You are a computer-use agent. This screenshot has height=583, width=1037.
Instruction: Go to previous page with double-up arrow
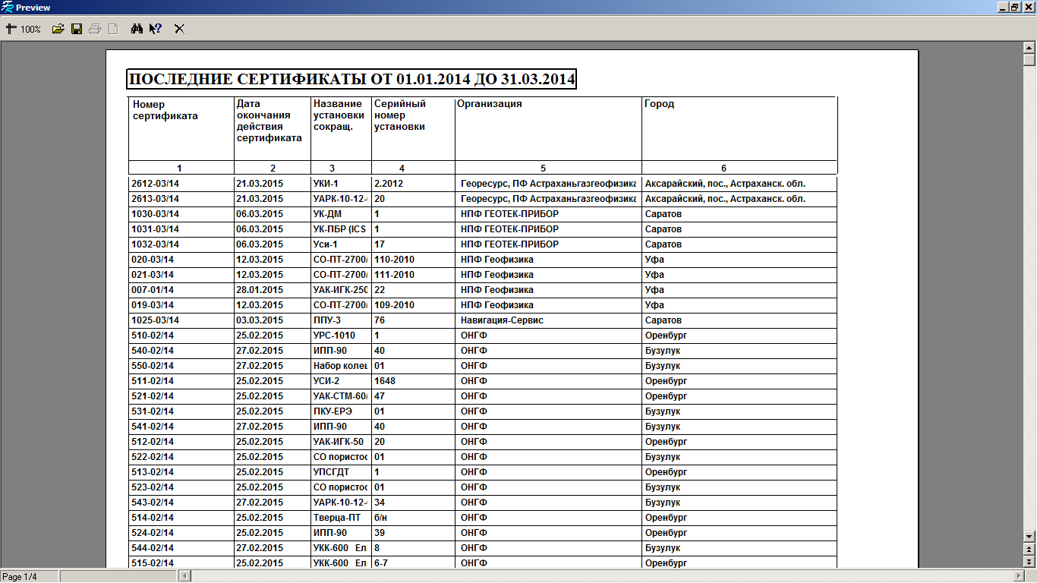(x=1029, y=549)
